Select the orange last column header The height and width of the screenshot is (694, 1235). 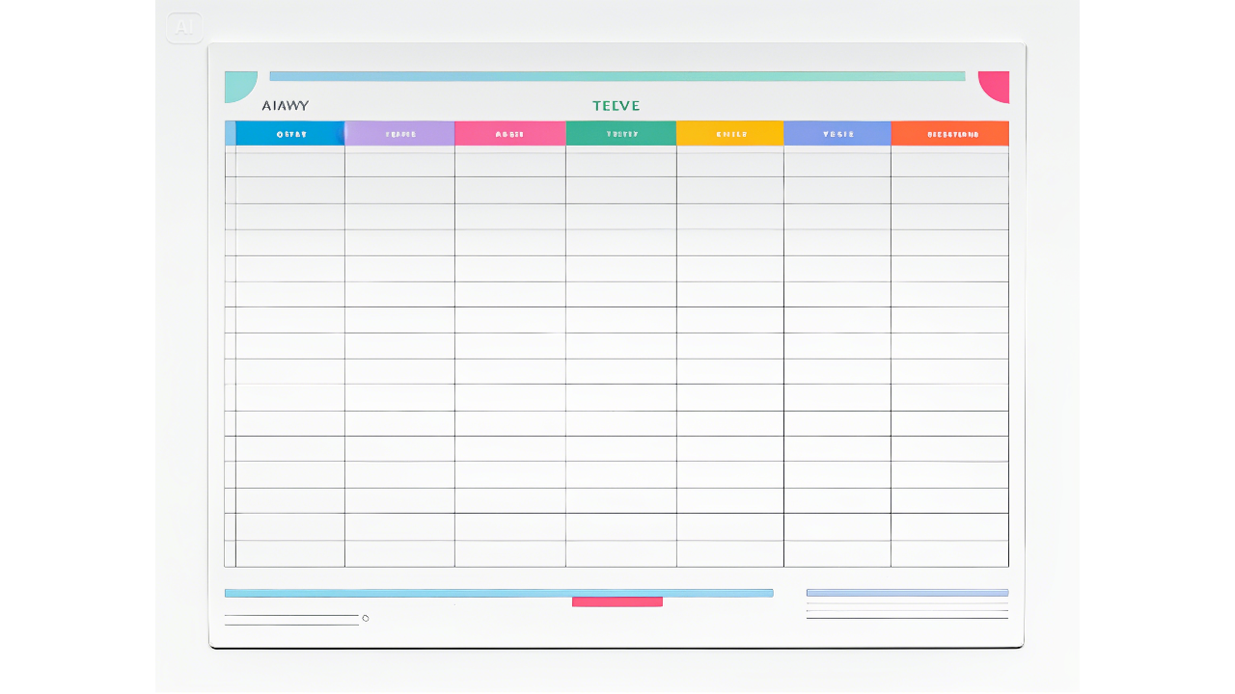(949, 133)
